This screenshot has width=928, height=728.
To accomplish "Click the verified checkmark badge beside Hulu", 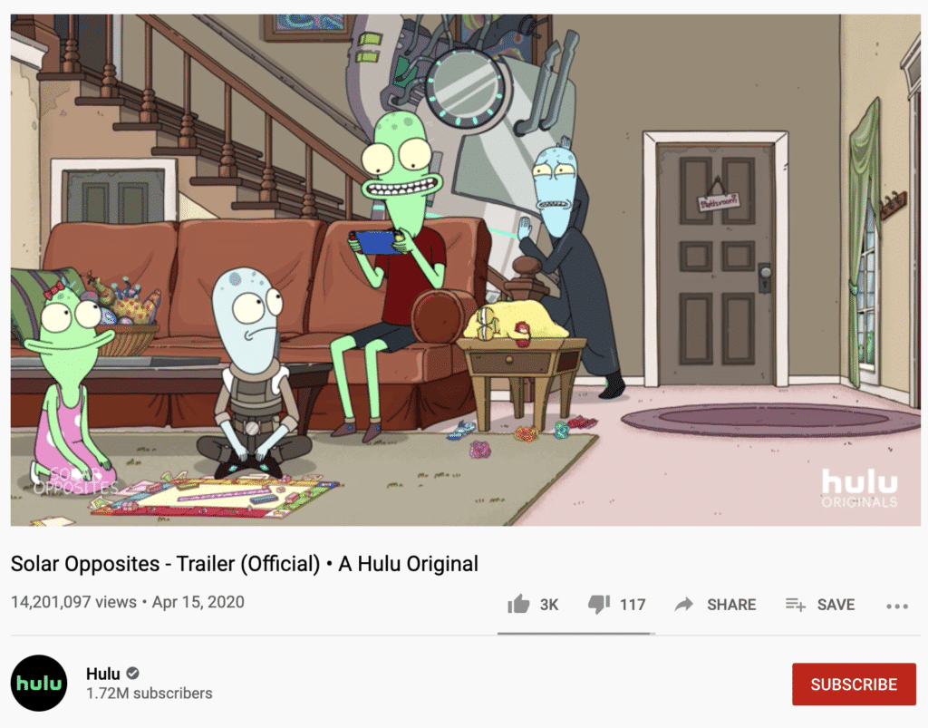I will tap(133, 674).
